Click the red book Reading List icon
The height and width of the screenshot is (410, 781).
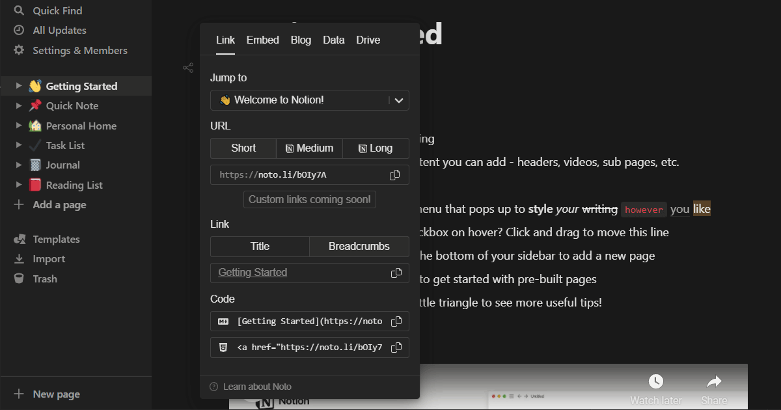pyautogui.click(x=35, y=185)
